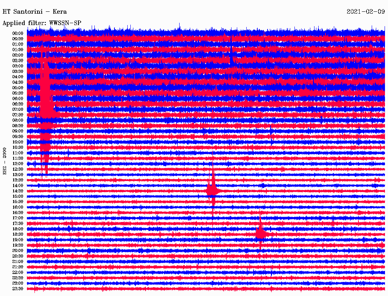388x296 pixels.
Task: Select the 02:00 time row label
Action: [x=18, y=55]
